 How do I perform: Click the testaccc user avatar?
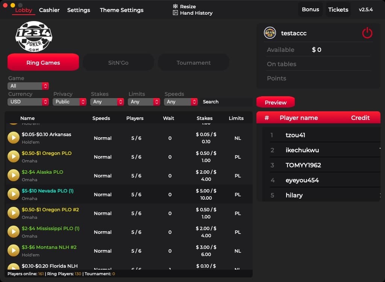(x=270, y=33)
